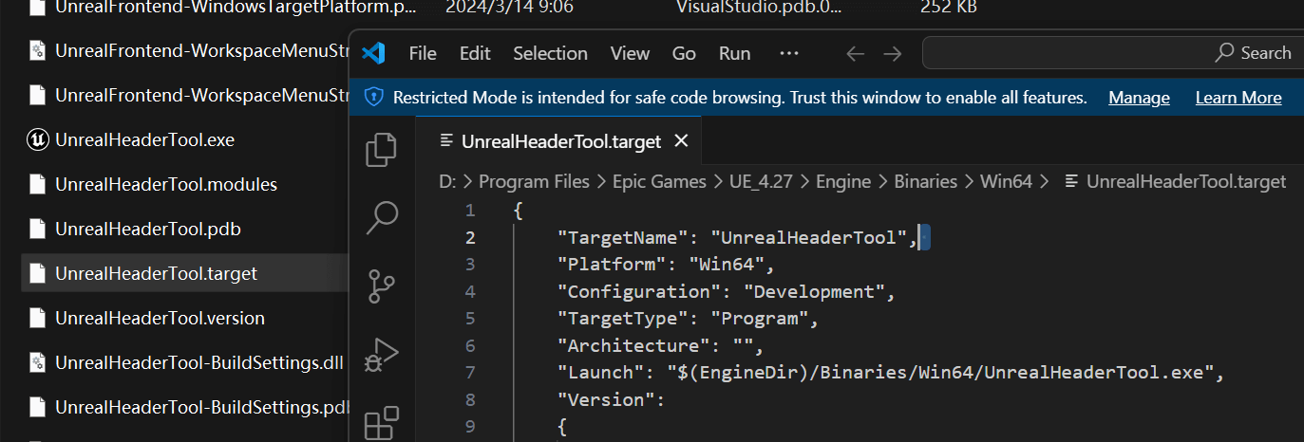
Task: Click the Search command center box
Action: (1111, 53)
